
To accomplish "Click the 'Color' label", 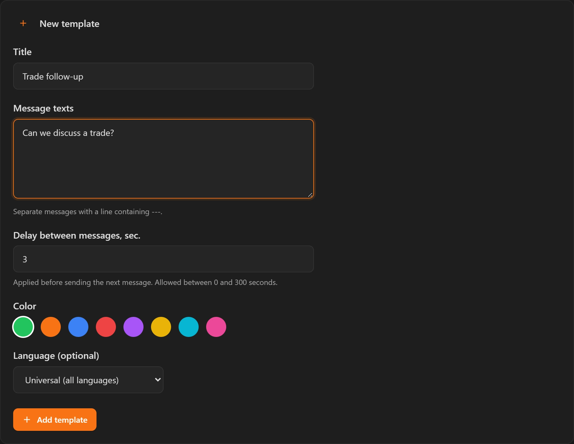I will click(x=25, y=306).
